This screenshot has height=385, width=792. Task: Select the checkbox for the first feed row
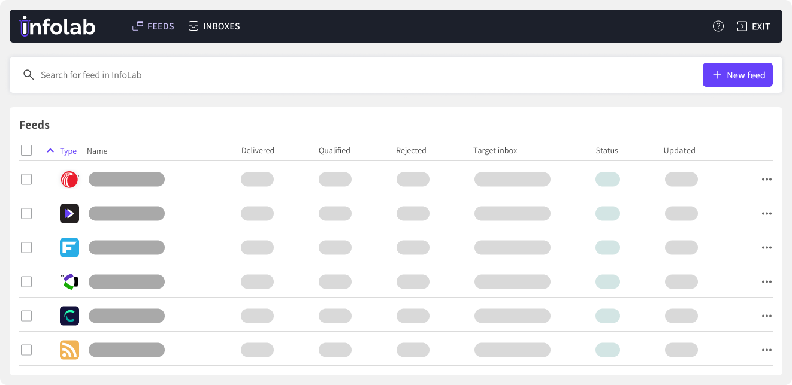tap(26, 179)
